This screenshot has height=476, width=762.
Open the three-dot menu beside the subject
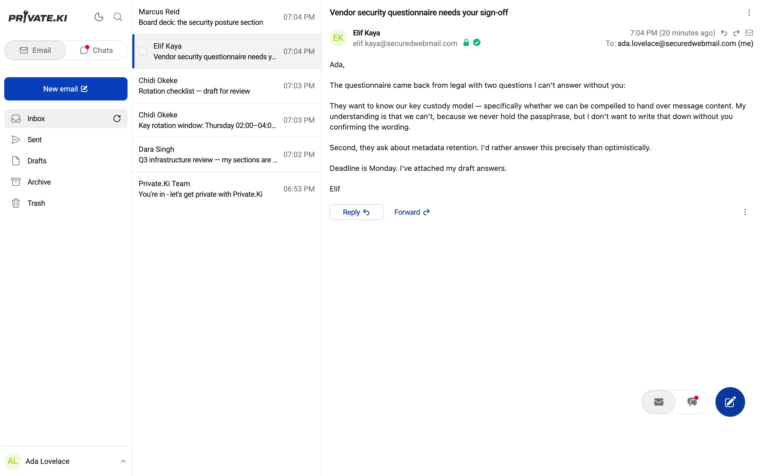[x=749, y=13]
